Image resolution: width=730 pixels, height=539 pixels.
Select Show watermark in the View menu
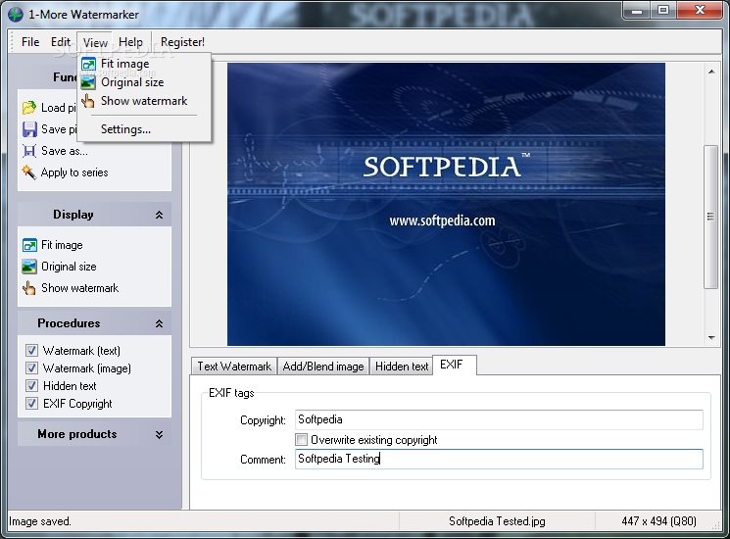pyautogui.click(x=144, y=101)
